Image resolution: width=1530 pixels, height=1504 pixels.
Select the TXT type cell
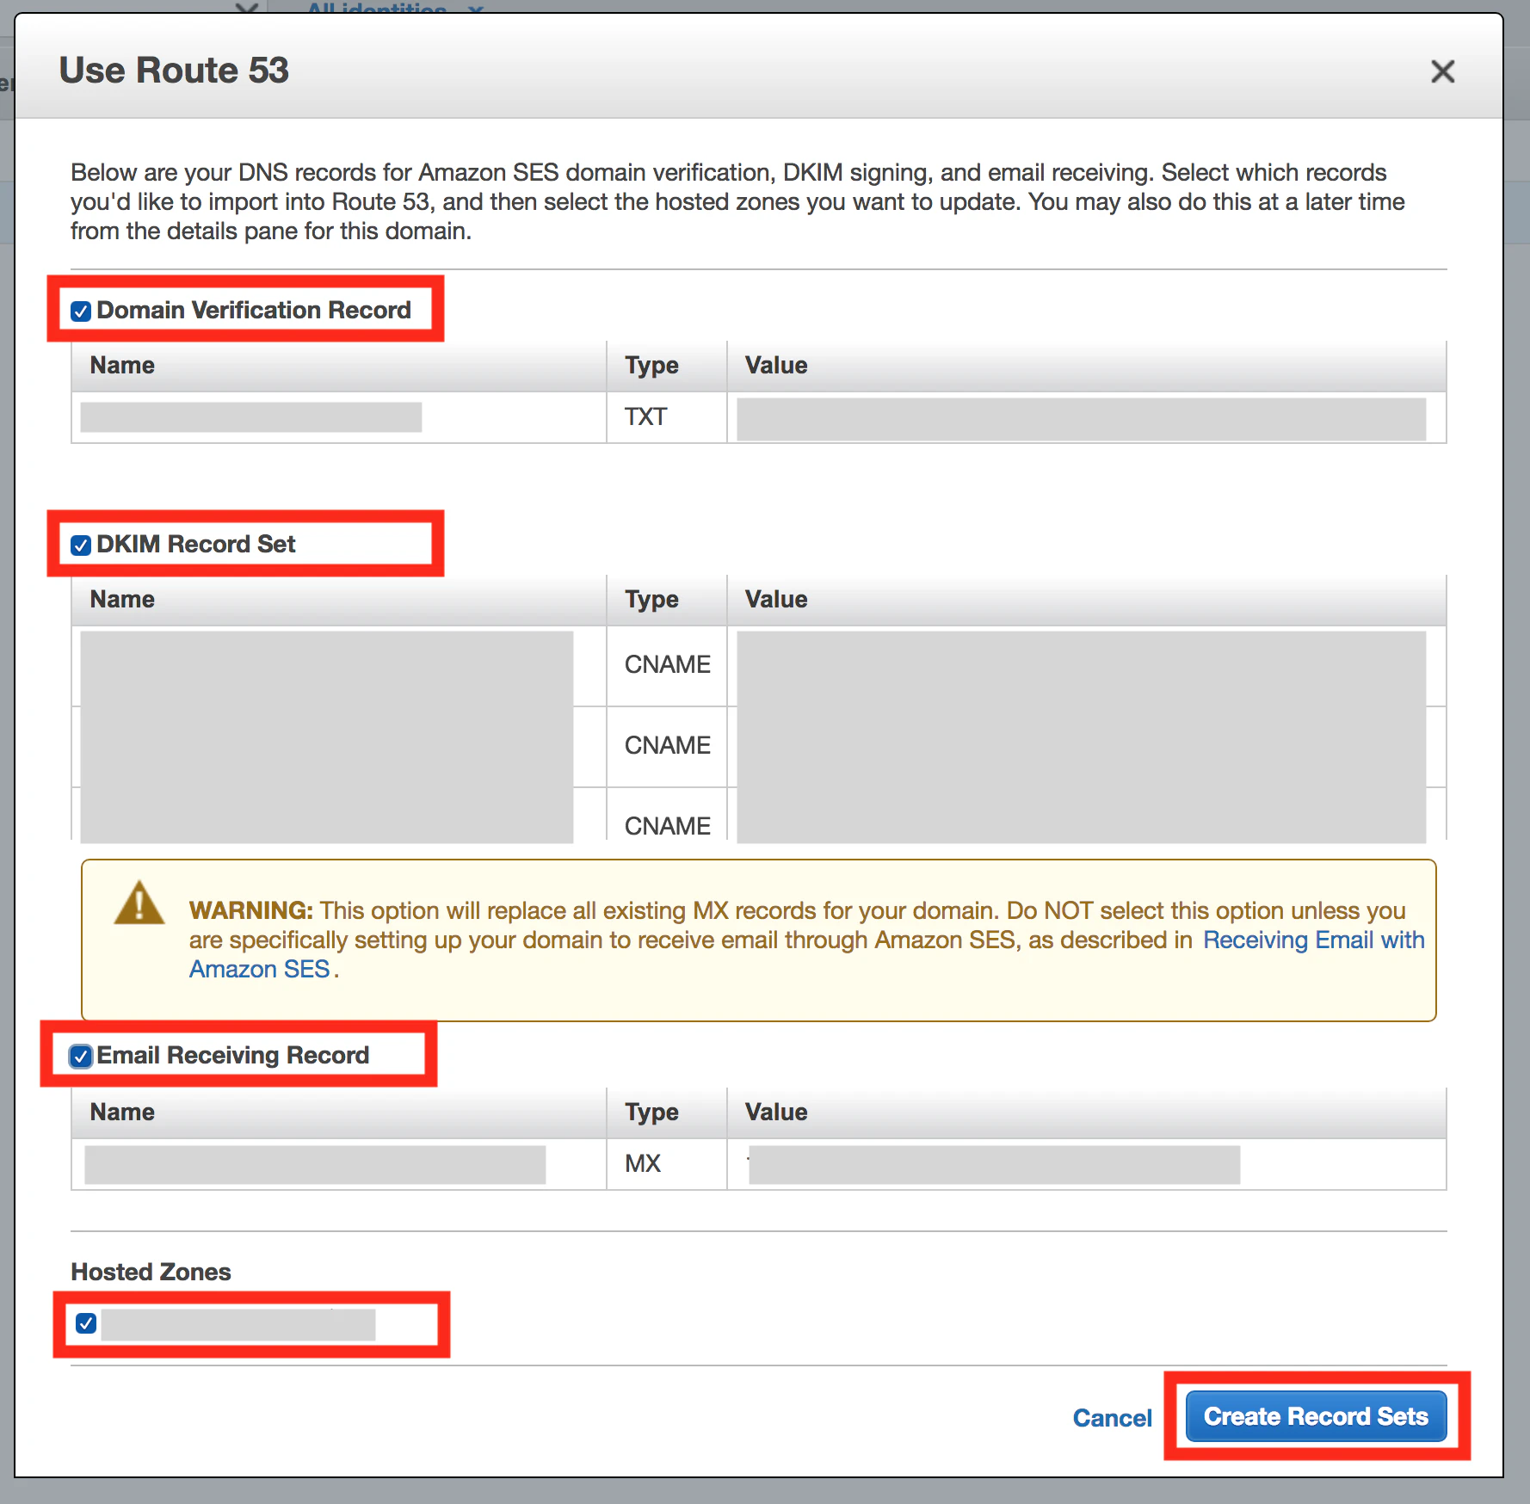(667, 417)
